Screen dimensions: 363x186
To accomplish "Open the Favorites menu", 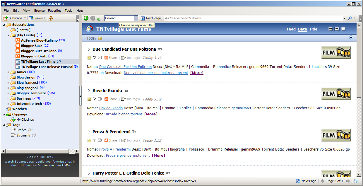I will [55, 11].
